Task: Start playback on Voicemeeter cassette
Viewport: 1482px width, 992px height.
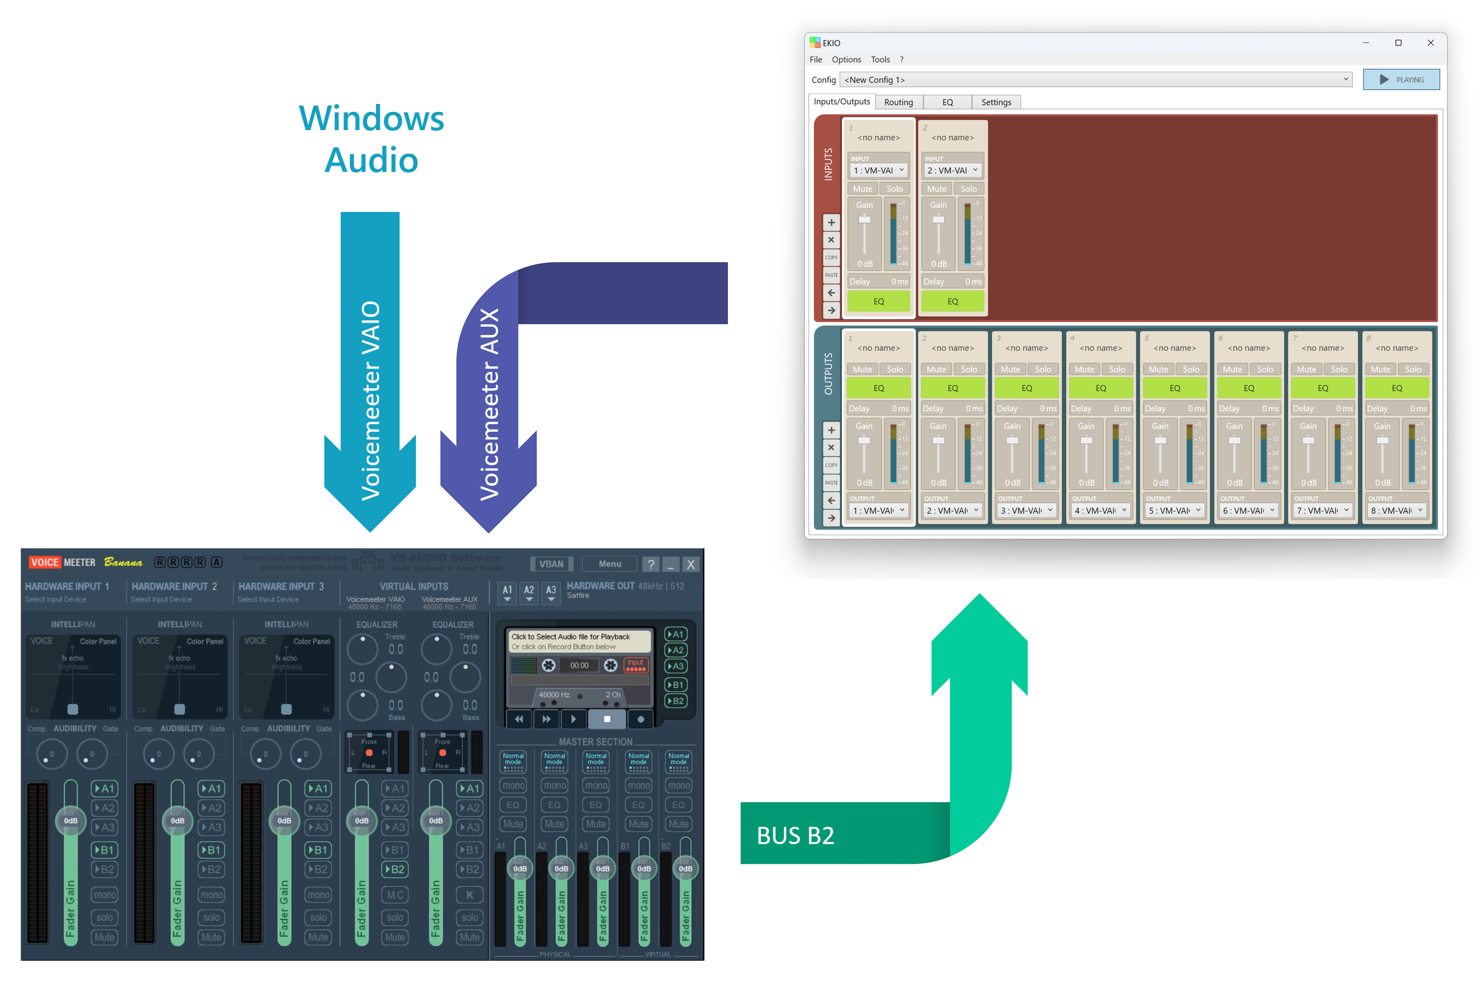Action: pyautogui.click(x=573, y=719)
